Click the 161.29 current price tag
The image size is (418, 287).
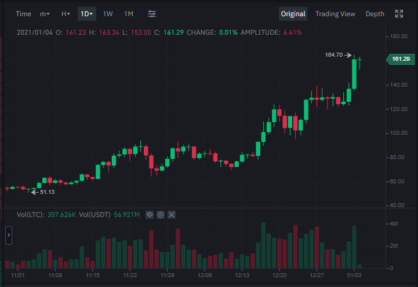pos(401,59)
